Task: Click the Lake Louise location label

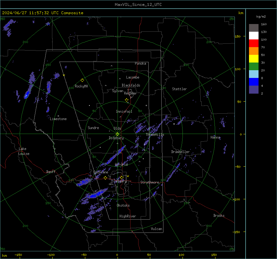Action: tap(24, 151)
